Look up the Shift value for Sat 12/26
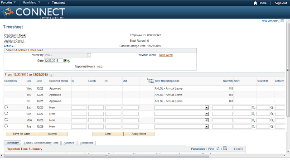 click(x=253, y=108)
